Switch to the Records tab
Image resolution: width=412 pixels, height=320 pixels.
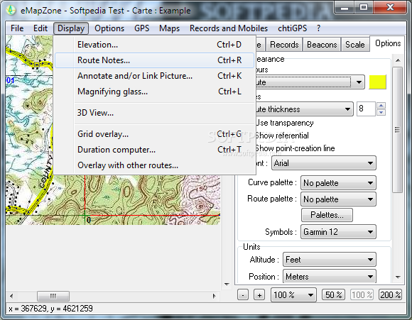click(x=284, y=45)
